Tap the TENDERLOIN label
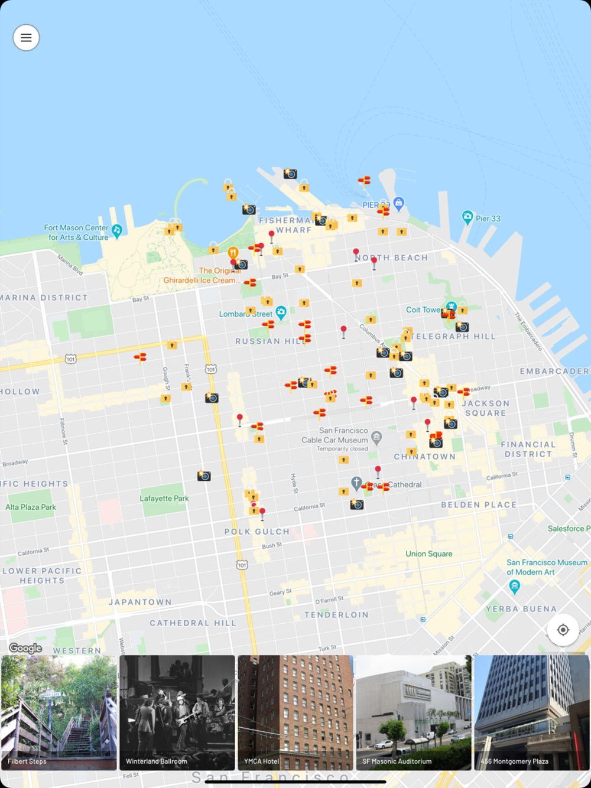Viewport: 591px width, 788px height. pos(336,615)
